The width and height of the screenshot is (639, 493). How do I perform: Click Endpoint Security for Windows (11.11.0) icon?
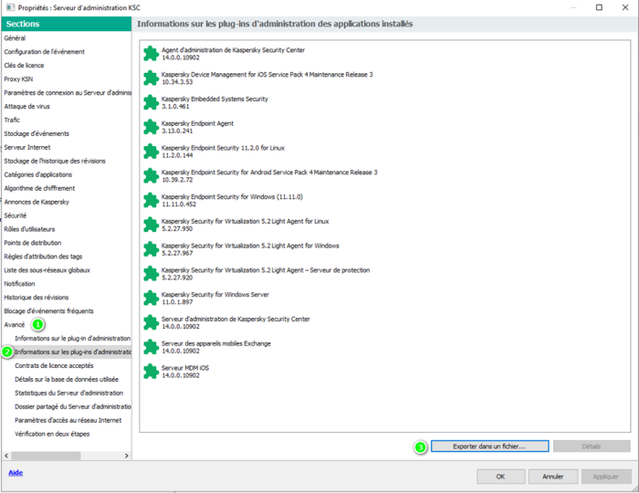pyautogui.click(x=151, y=200)
